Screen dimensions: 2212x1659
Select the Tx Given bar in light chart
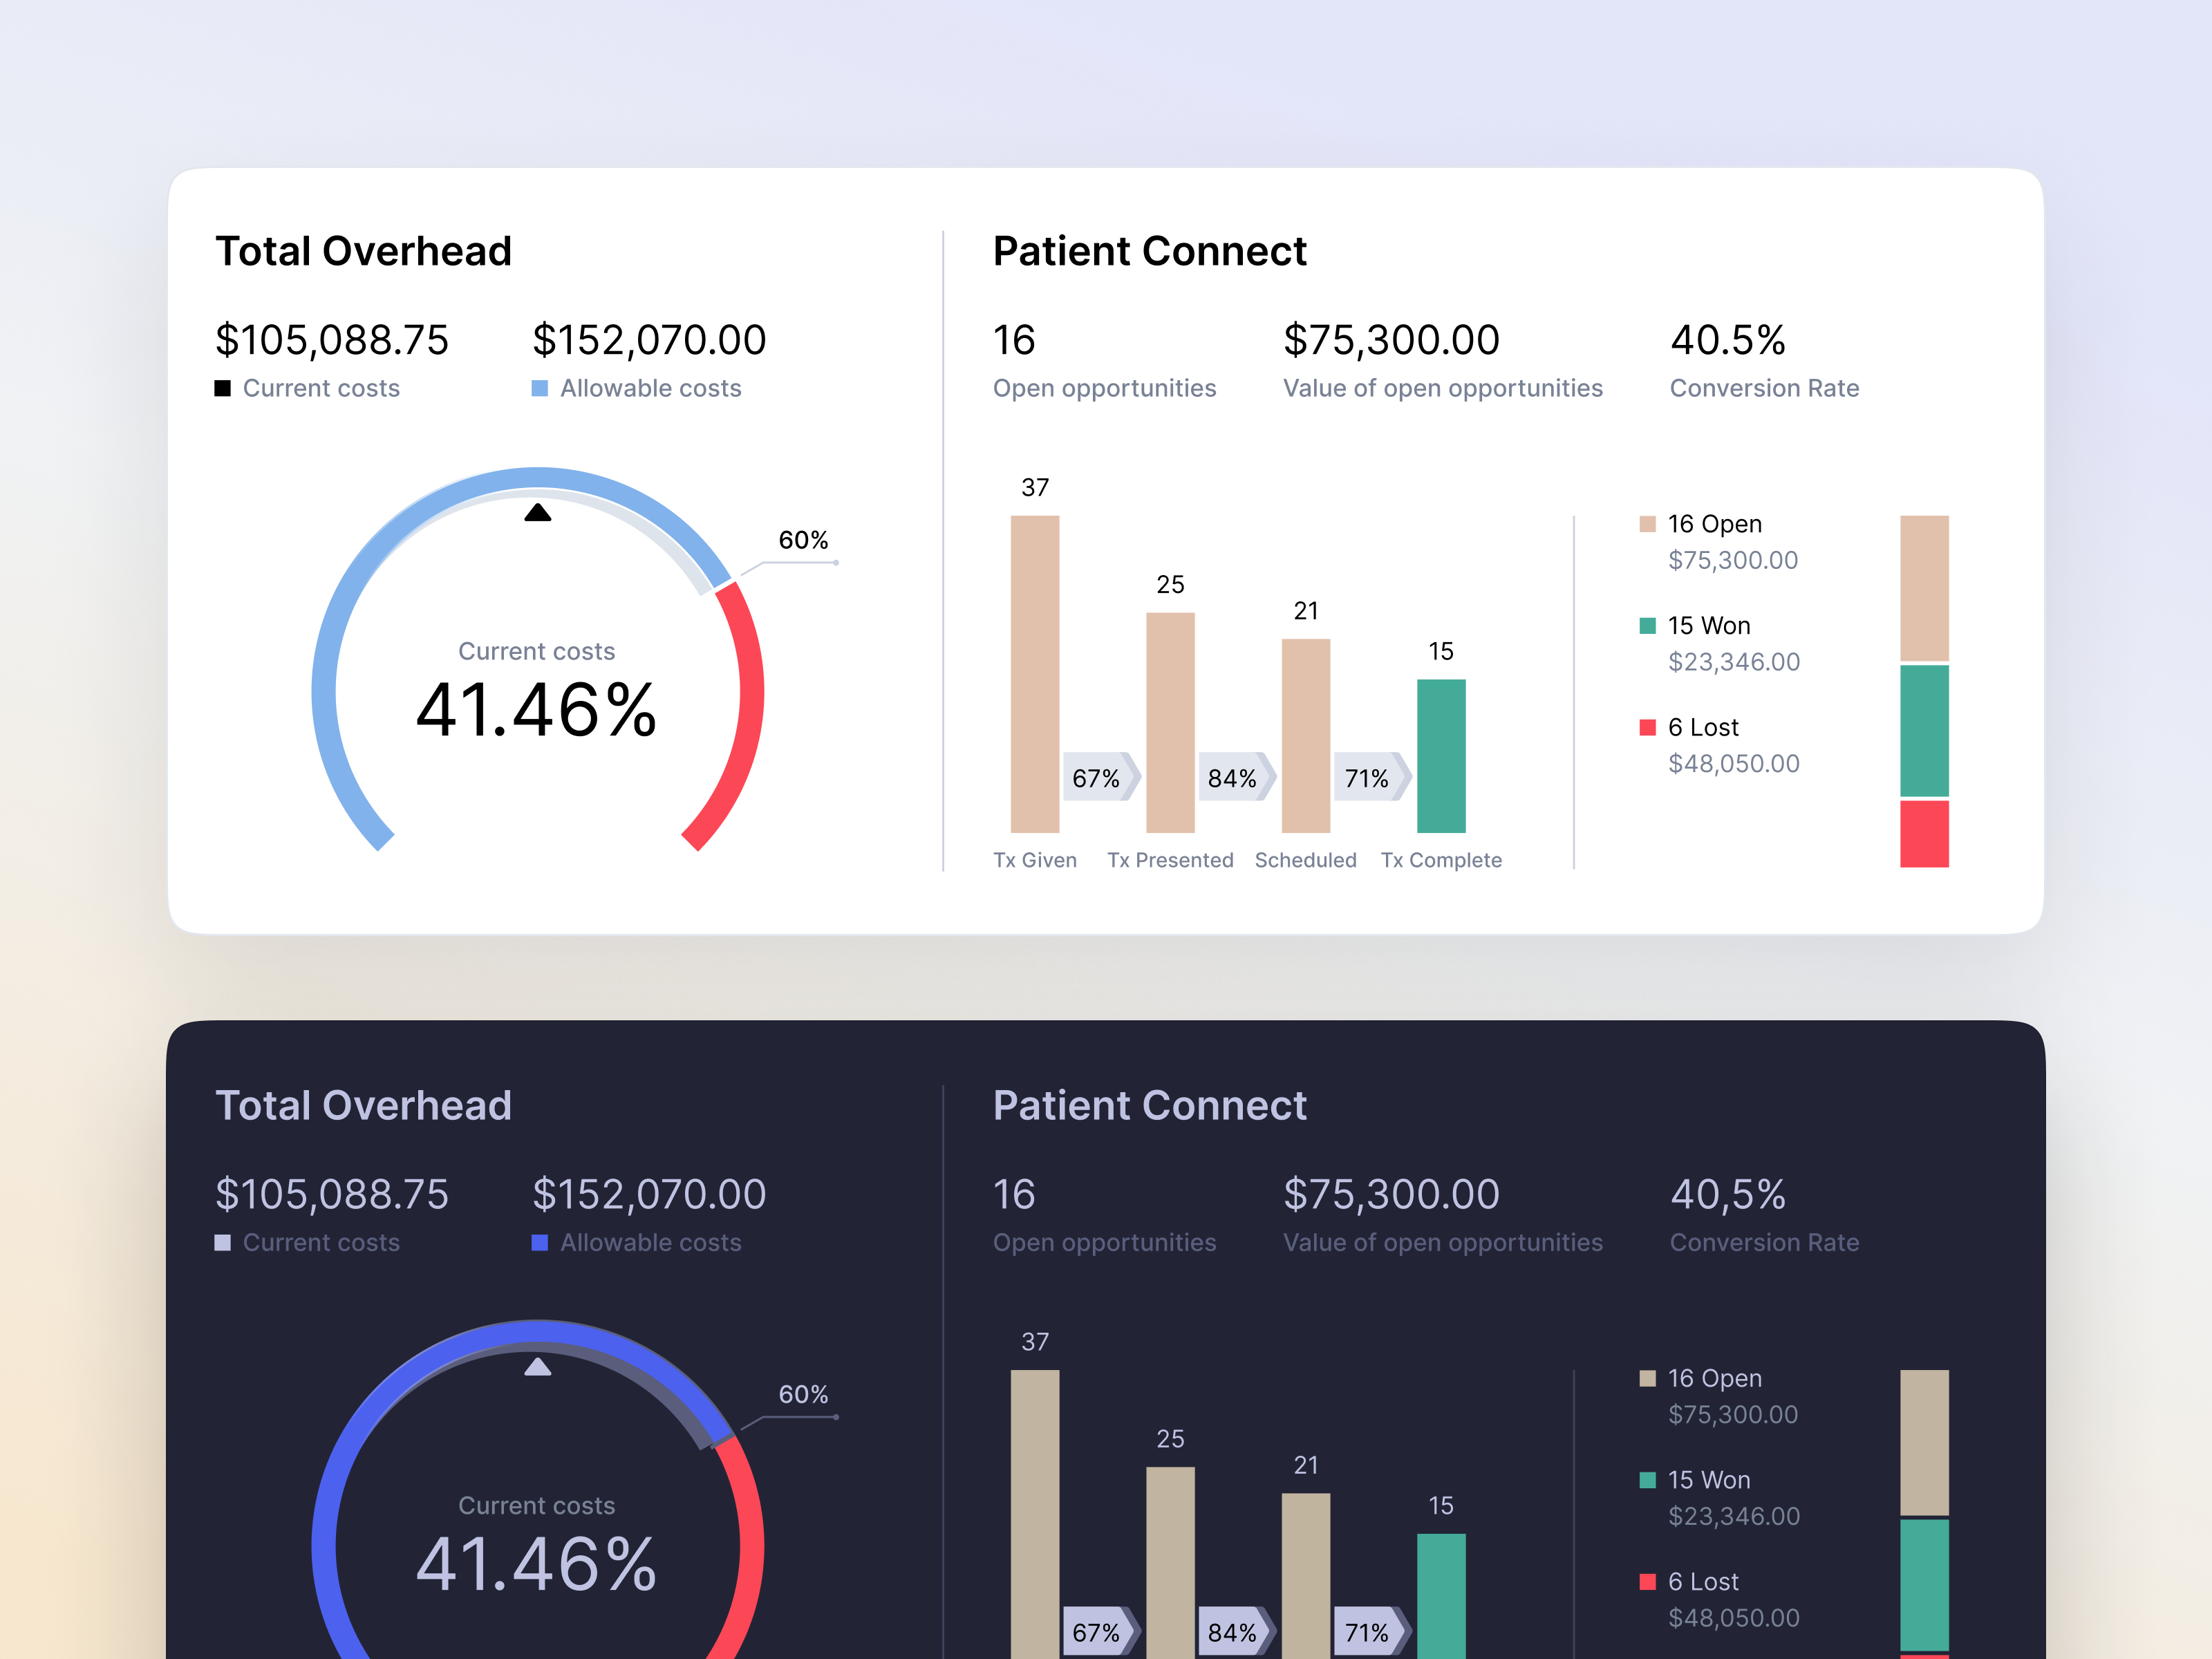[1035, 673]
